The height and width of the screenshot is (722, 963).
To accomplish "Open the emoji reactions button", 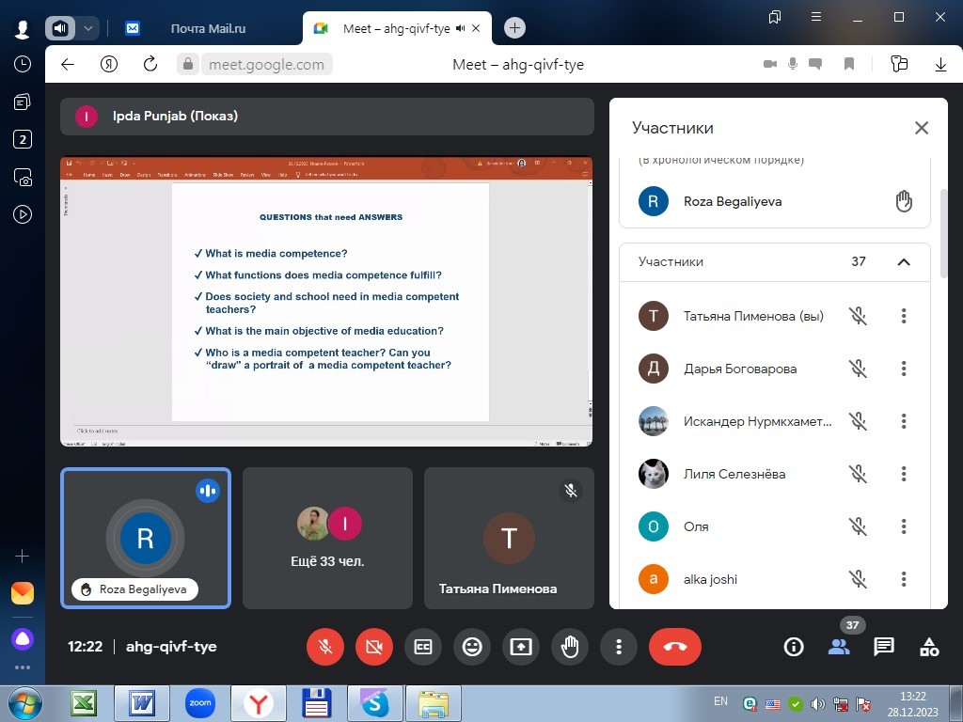I will click(472, 647).
